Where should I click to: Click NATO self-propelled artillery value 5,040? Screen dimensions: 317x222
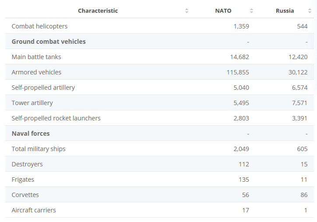tap(241, 88)
